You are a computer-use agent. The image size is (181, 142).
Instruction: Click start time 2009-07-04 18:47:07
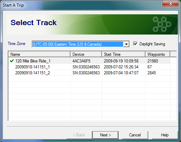pyautogui.click(x=121, y=73)
